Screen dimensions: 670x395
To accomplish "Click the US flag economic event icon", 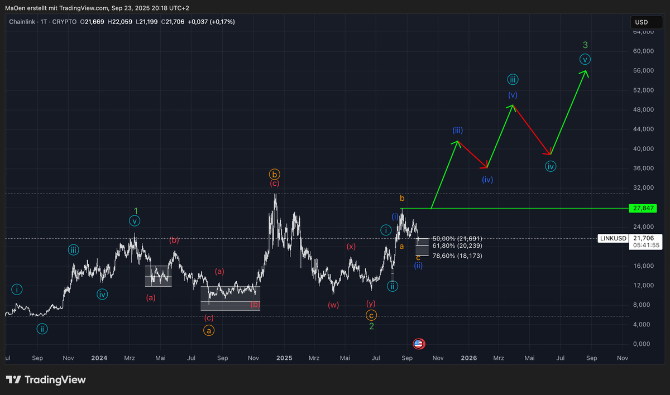I will tap(419, 344).
